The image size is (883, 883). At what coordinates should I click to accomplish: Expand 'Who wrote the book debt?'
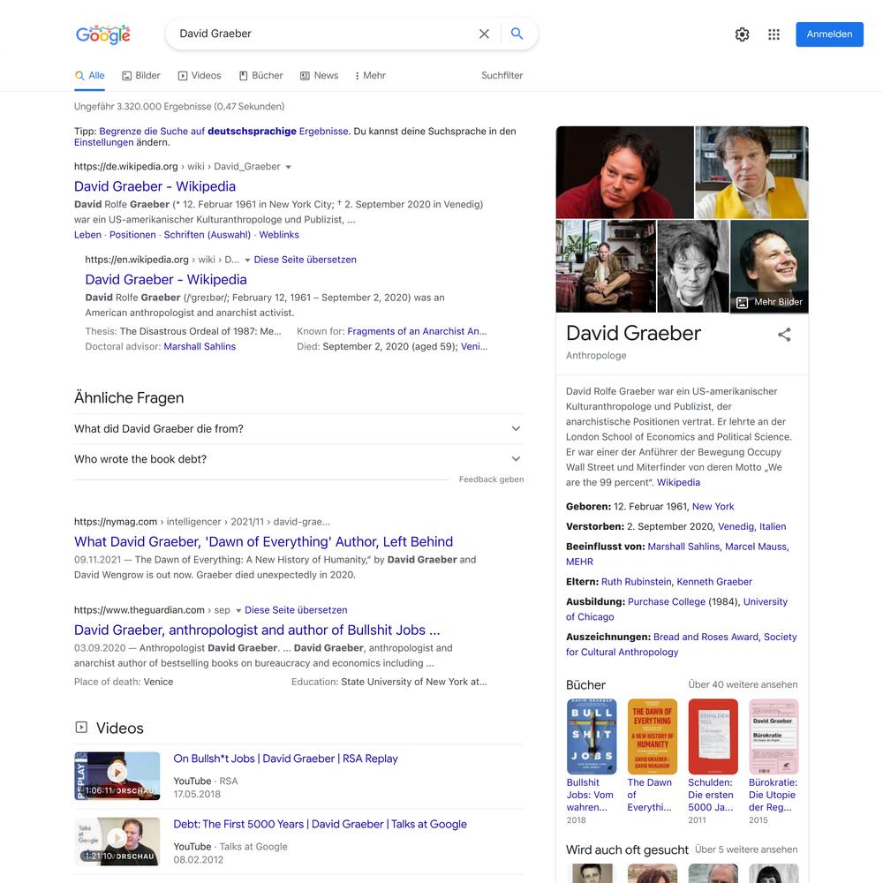(298, 459)
